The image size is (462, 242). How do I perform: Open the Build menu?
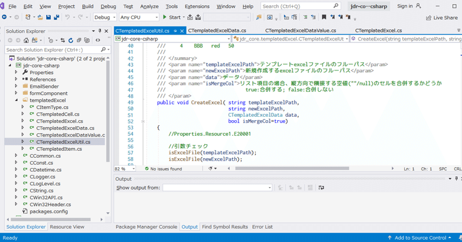click(88, 6)
